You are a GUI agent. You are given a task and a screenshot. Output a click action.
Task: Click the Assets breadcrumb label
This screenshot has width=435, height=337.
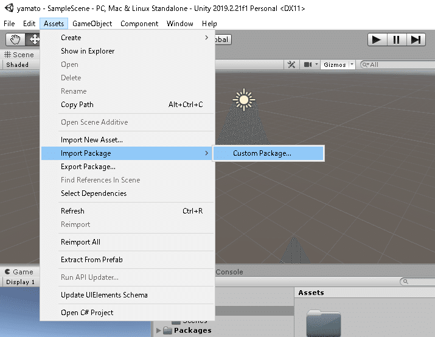click(311, 293)
